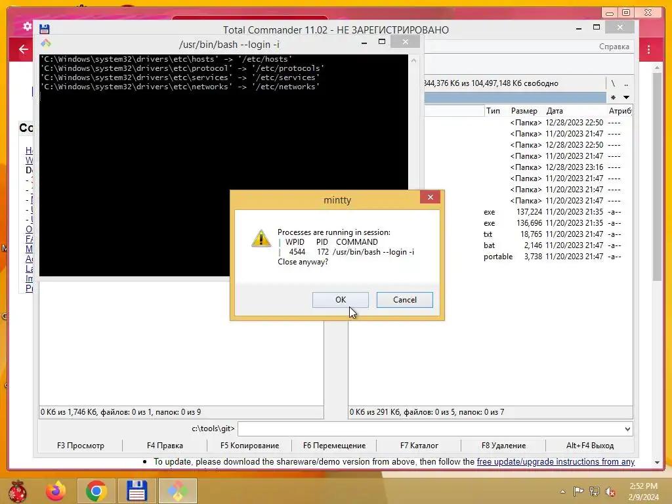672x504 pixels.
Task: Open the Справка menu in Total Commander
Action: click(x=614, y=47)
